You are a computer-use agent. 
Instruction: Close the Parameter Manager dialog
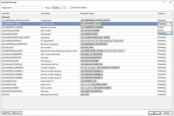(x=170, y=2)
